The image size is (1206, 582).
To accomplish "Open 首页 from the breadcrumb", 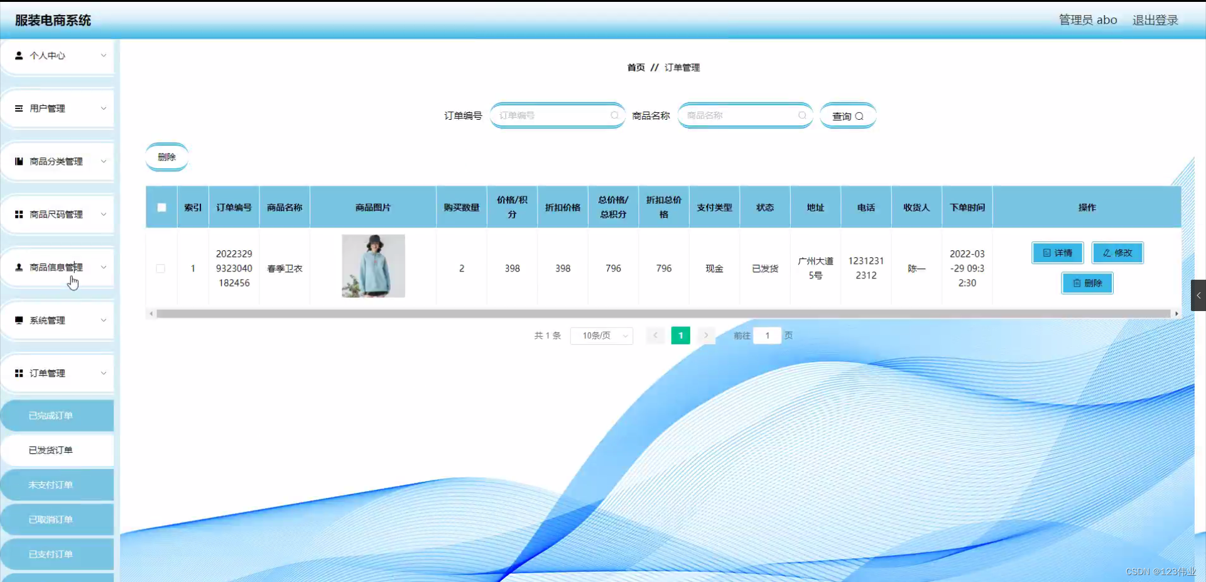I will [x=635, y=67].
